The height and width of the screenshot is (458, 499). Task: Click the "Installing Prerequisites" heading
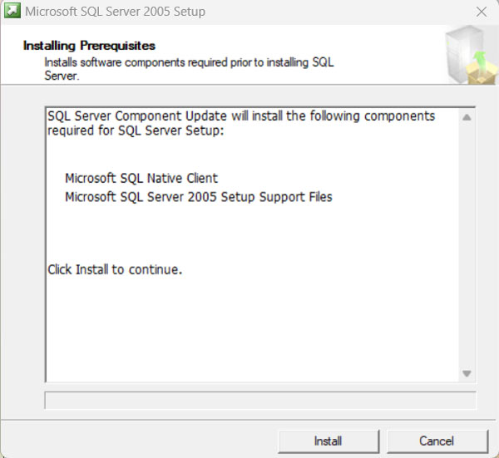89,45
